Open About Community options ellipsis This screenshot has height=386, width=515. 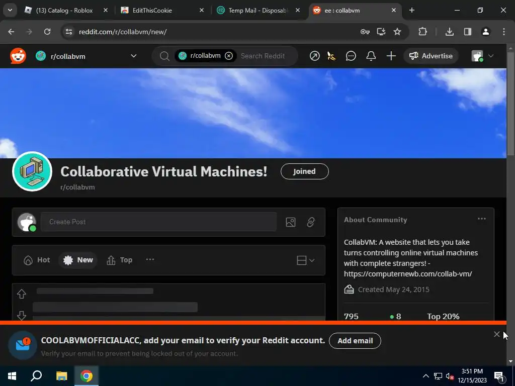(x=481, y=219)
